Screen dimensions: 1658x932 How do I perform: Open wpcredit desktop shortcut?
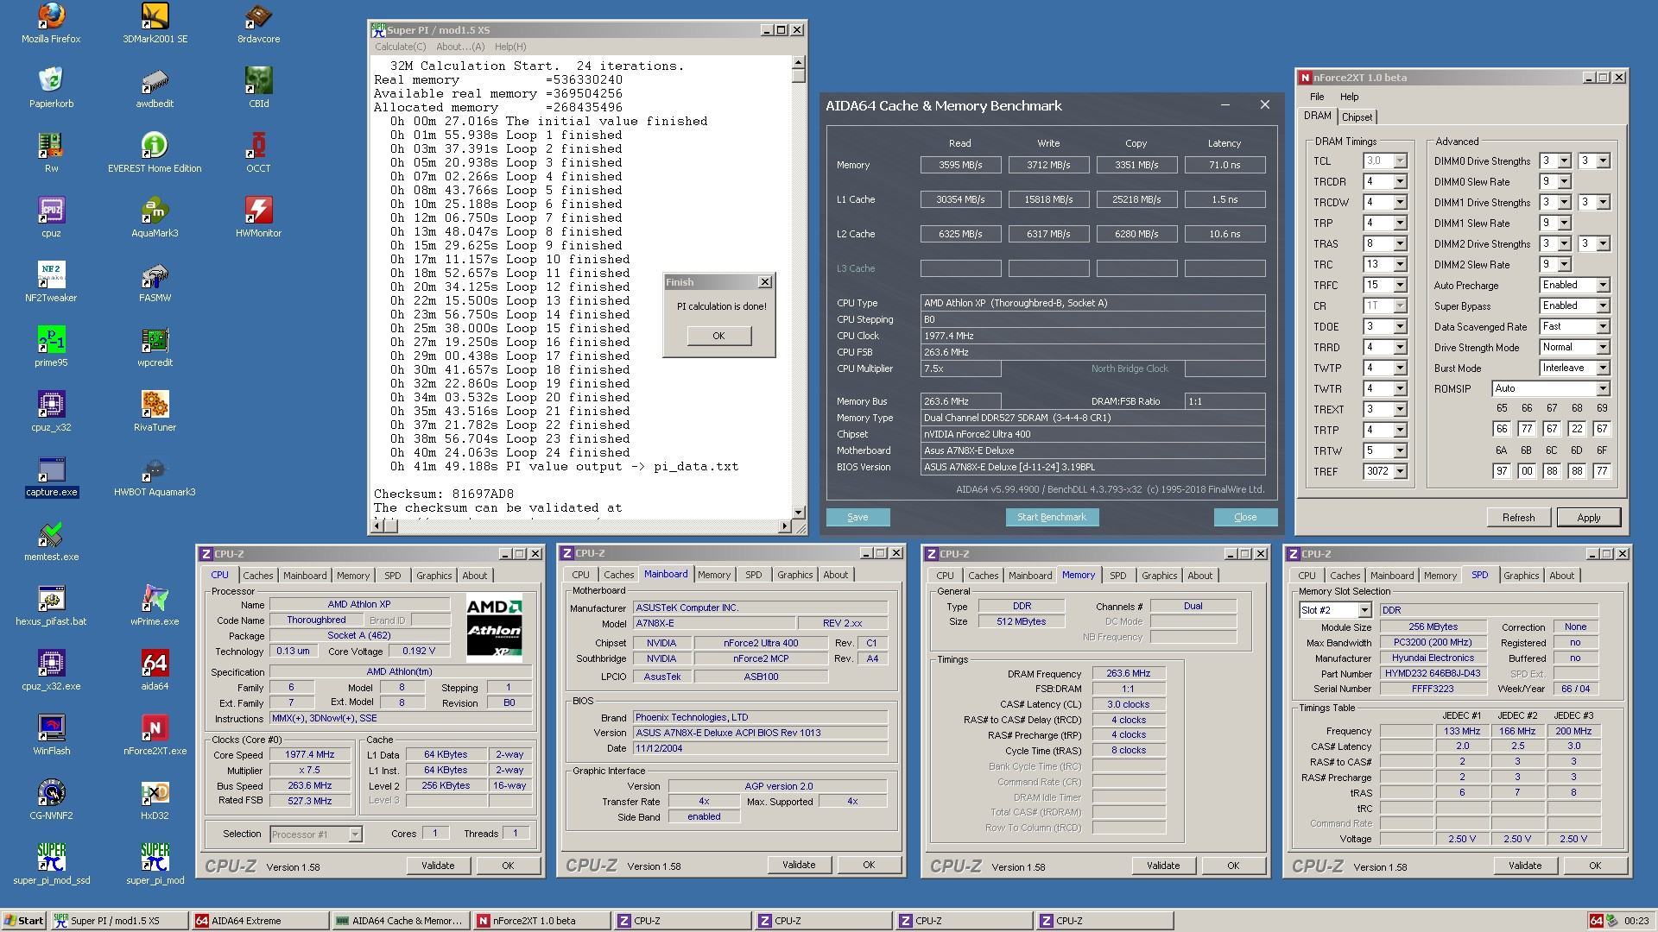(155, 346)
